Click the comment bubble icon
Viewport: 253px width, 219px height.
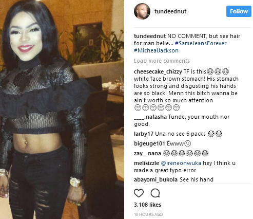[x=155, y=193]
